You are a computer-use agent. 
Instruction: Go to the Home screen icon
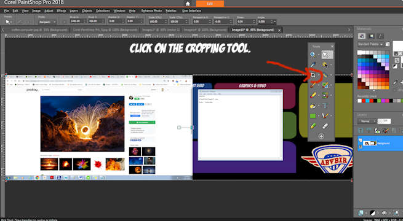[188, 4]
